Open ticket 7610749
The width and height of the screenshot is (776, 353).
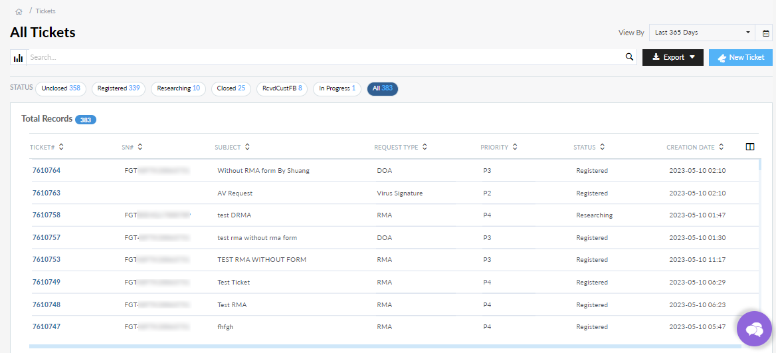tap(46, 283)
